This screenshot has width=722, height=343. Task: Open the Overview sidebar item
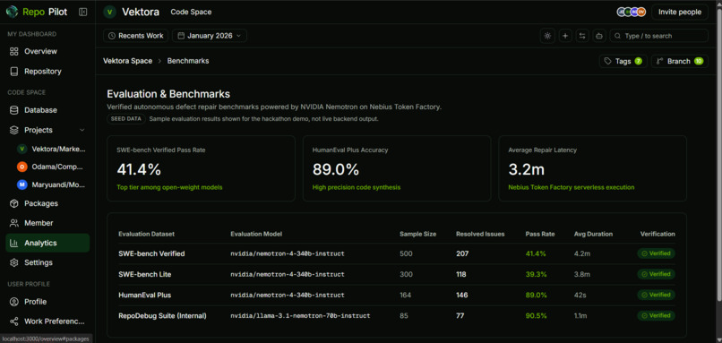tap(47, 52)
